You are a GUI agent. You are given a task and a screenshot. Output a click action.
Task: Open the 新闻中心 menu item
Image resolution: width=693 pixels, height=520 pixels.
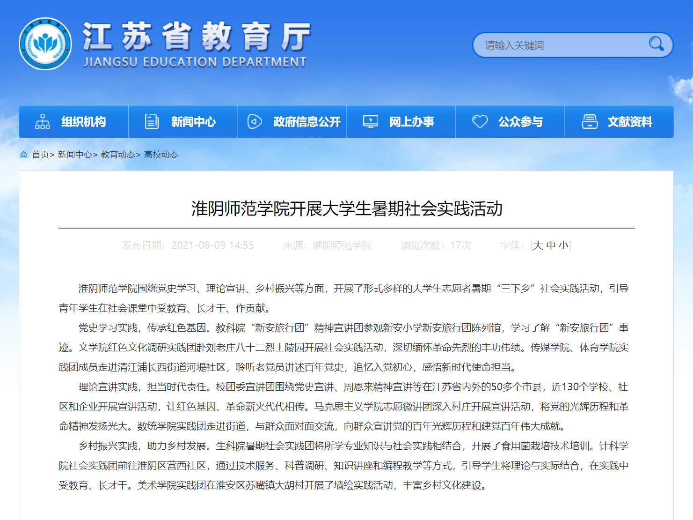[183, 122]
